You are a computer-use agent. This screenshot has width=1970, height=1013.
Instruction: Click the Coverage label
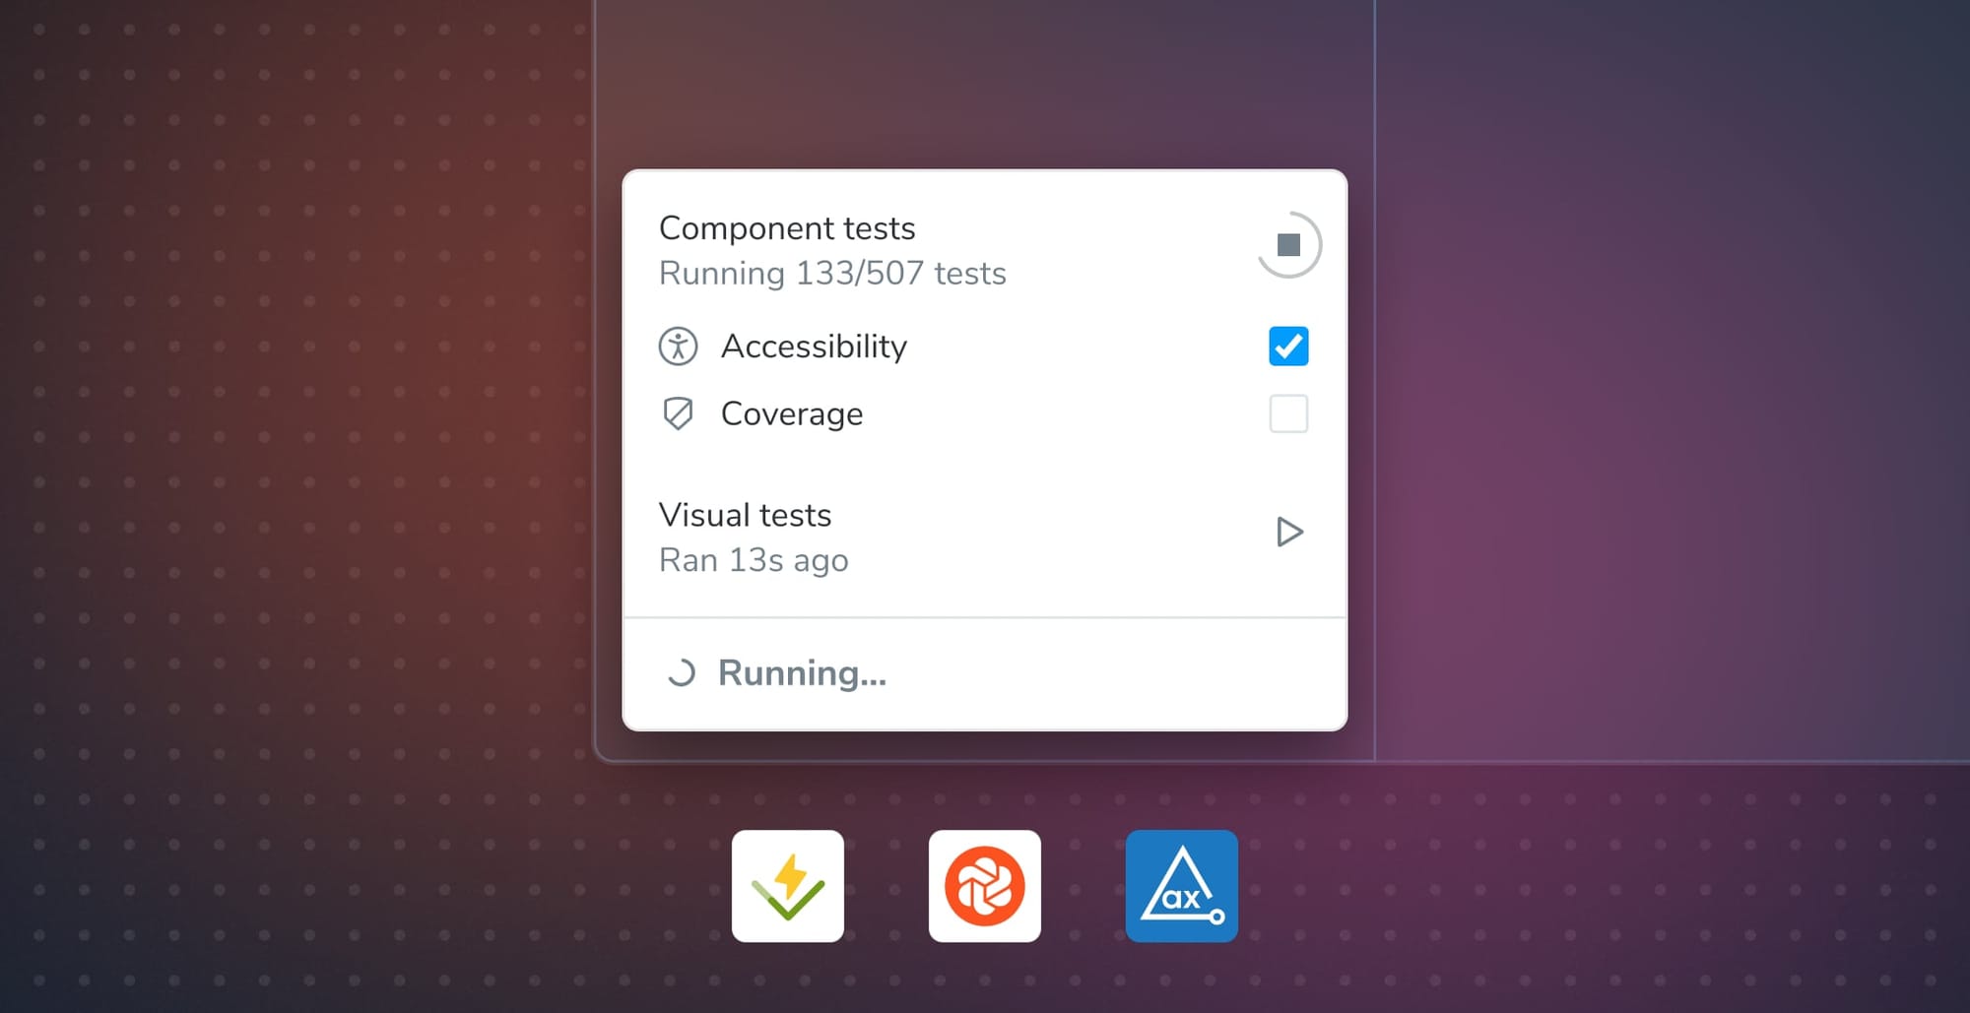pyautogui.click(x=792, y=413)
